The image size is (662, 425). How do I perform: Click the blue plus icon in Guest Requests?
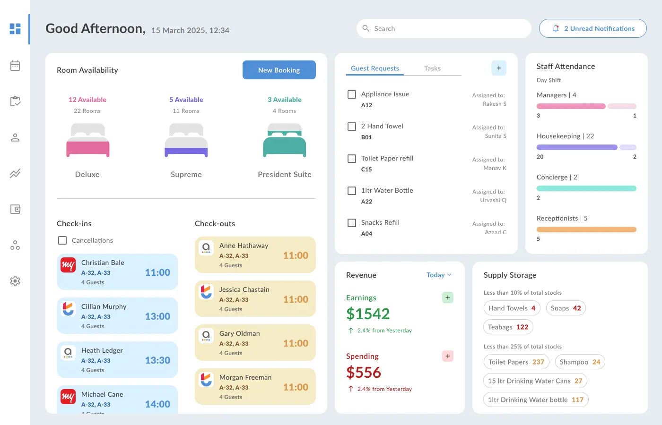(499, 68)
